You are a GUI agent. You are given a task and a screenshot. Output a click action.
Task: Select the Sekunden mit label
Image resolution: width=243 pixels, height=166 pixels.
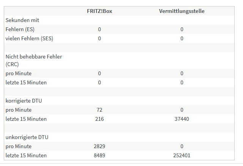22,20
